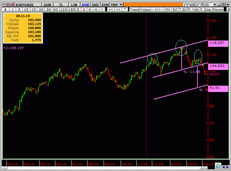
Task: Click the wave chart icon beside X30YVADE
Action: pyautogui.click(x=11, y=5)
